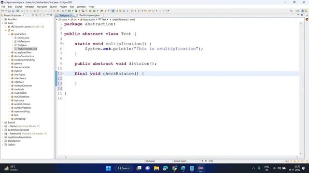
Task: Click the Writable status bar field
Action: (150, 161)
